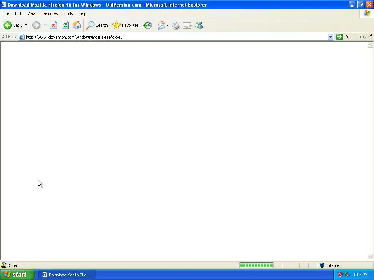Open the View menu
This screenshot has width=374, height=280.
pyautogui.click(x=31, y=13)
